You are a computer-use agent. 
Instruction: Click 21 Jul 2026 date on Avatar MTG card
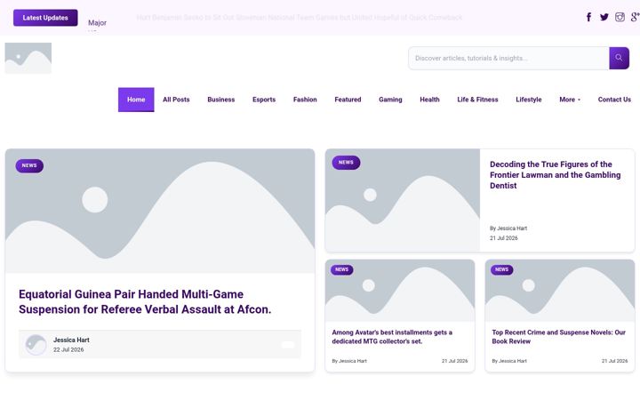pos(455,361)
